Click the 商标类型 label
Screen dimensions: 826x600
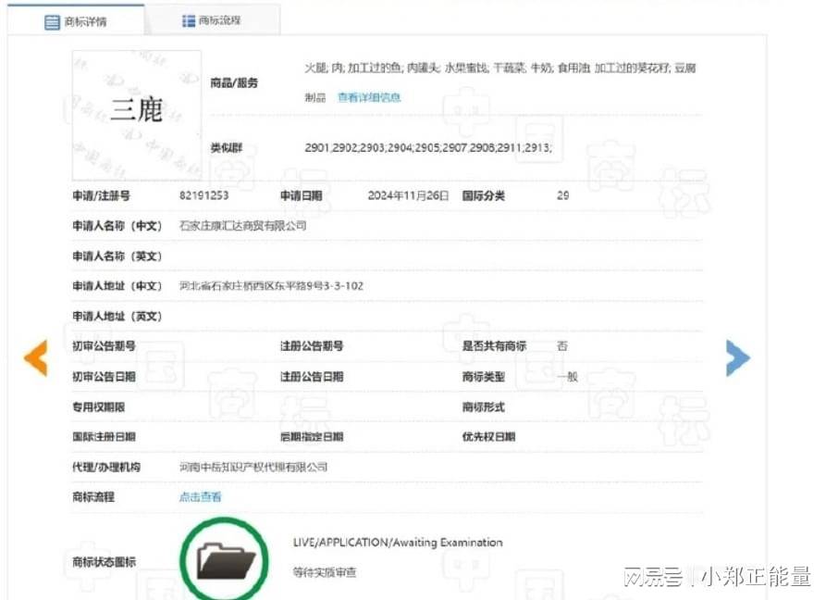pyautogui.click(x=483, y=377)
